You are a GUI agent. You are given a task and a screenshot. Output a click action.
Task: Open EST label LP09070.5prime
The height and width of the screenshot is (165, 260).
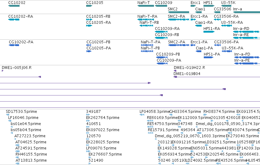point(101,148)
